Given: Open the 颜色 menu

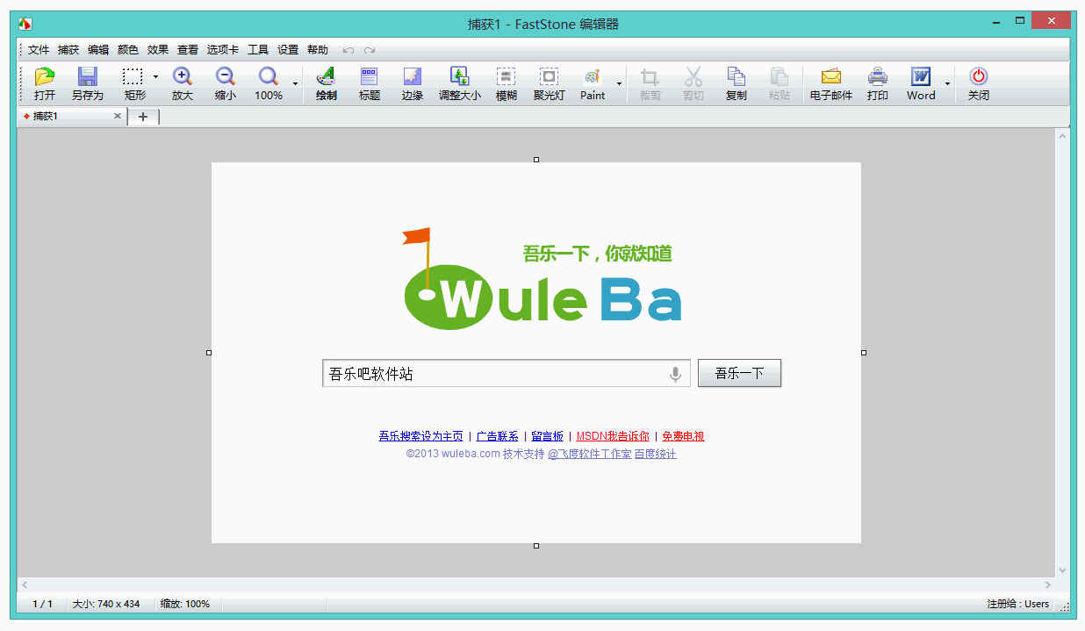Looking at the screenshot, I should coord(128,50).
